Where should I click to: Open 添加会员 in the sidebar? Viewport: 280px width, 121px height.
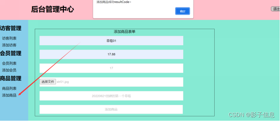[x=9, y=70]
